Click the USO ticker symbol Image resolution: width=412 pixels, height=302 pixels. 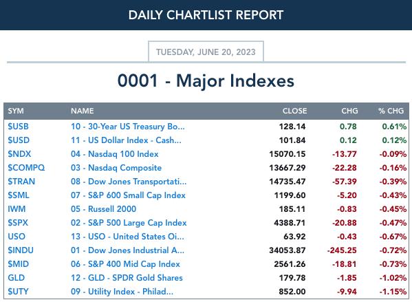click(x=17, y=236)
